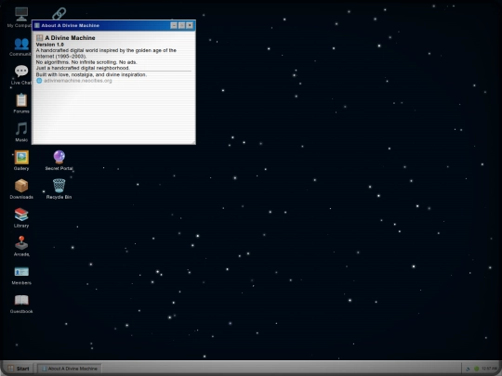502x376 pixels.
Task: Click the A Divine Machine heading text
Action: [x=70, y=38]
